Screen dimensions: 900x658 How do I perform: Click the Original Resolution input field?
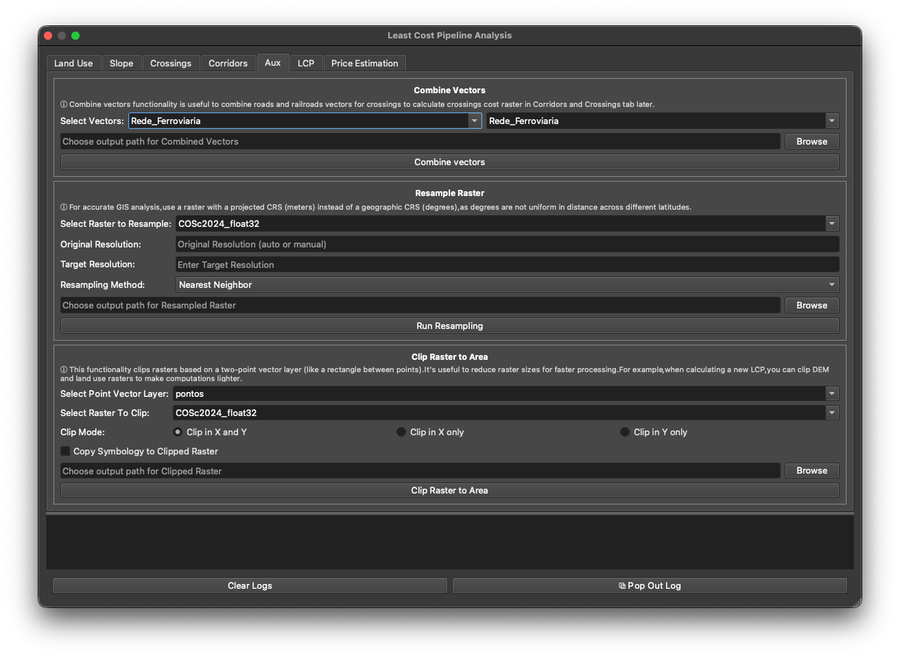[507, 244]
